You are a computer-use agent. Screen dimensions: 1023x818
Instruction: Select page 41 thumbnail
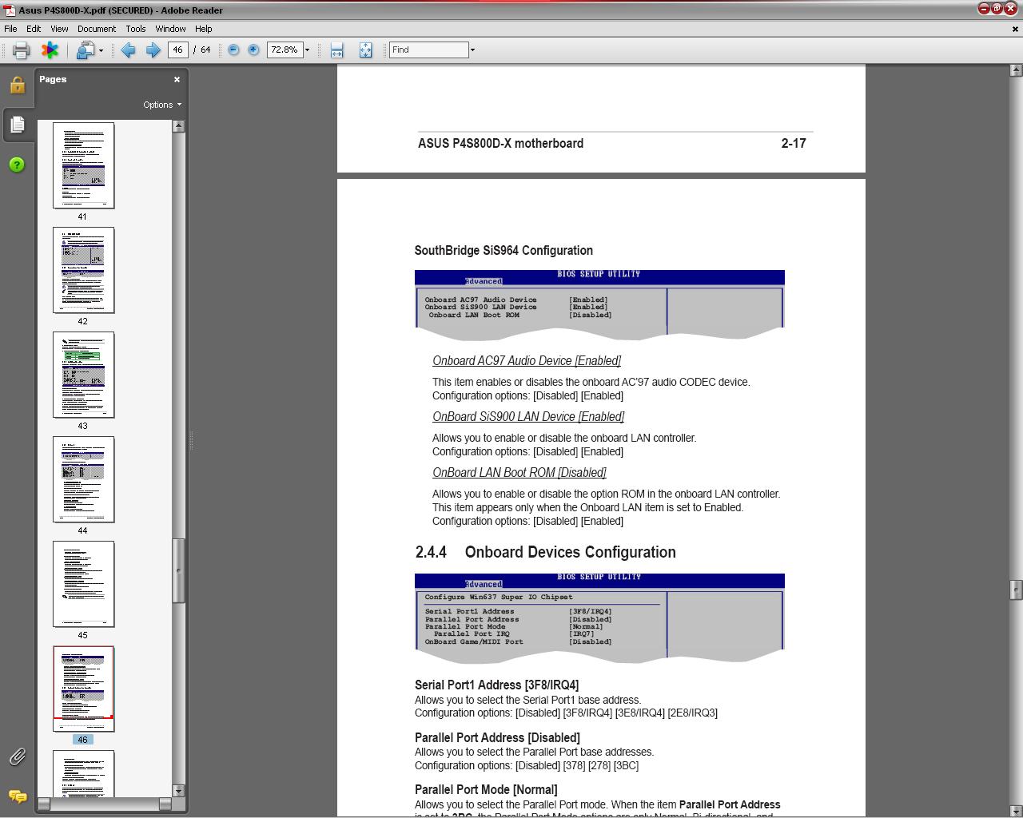[83, 165]
